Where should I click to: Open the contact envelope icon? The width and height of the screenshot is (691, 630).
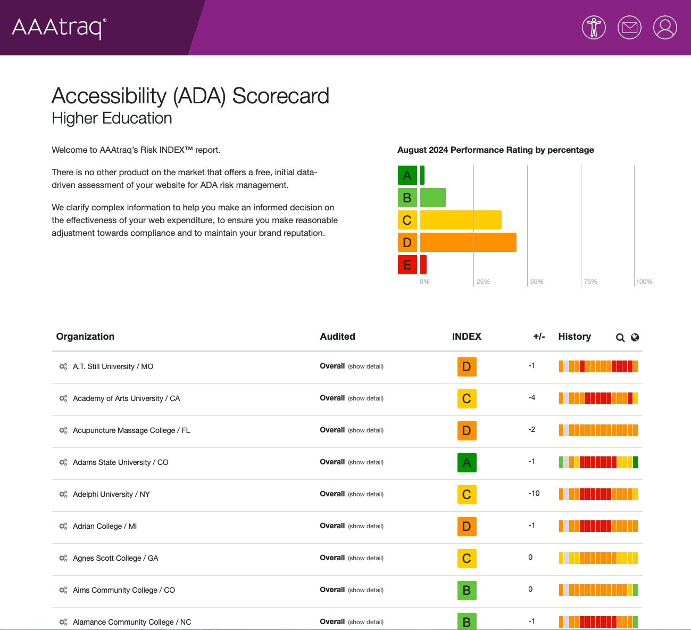click(629, 27)
